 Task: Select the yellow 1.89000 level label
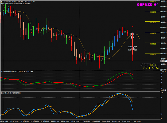pos(153,2)
